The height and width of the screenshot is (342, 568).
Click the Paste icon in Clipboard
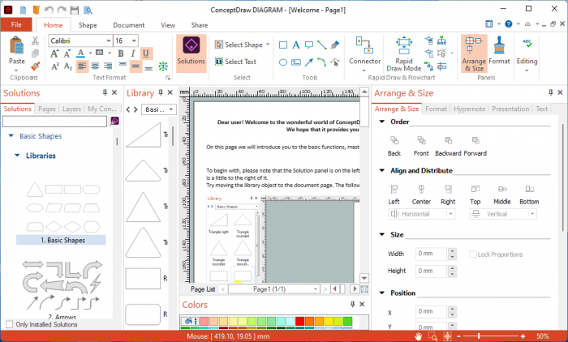point(17,50)
